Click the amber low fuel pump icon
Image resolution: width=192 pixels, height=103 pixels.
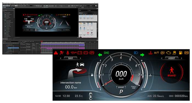click(x=180, y=53)
